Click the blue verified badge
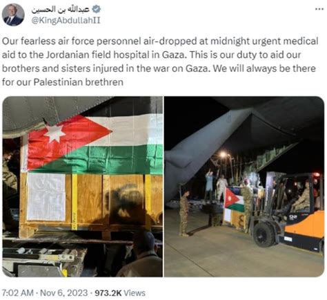The height and width of the screenshot is (300, 327). point(96,9)
